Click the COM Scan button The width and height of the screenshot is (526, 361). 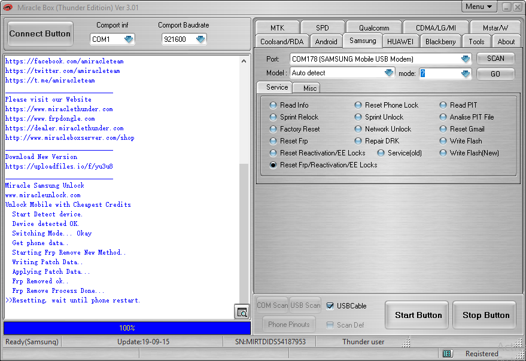click(272, 305)
